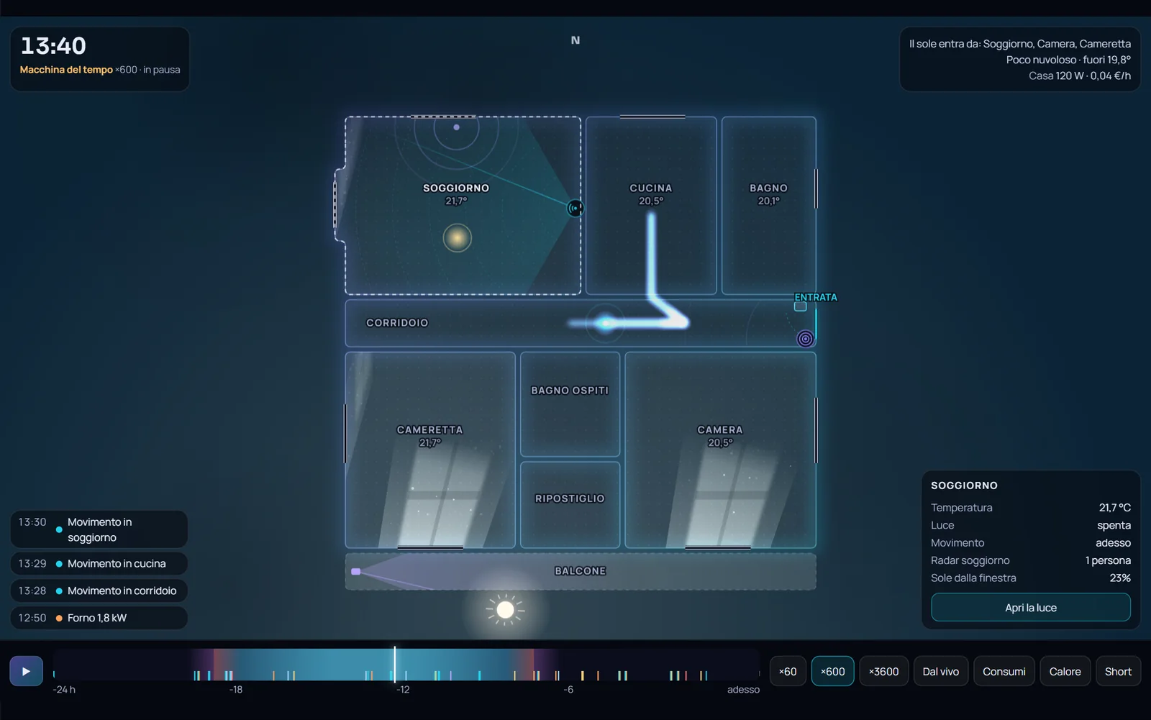Select the Cucina room
1151x720 pixels.
click(651, 205)
